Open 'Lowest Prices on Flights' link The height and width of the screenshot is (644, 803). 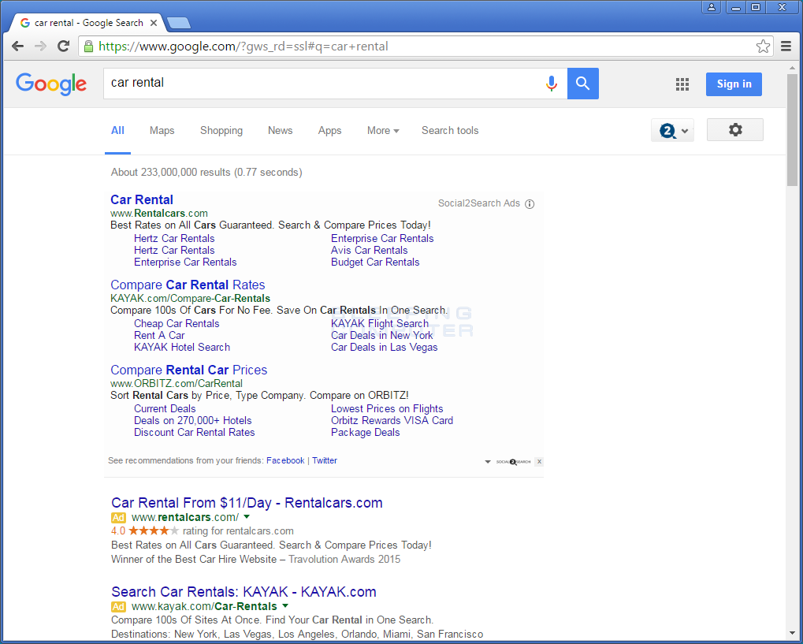pos(387,408)
